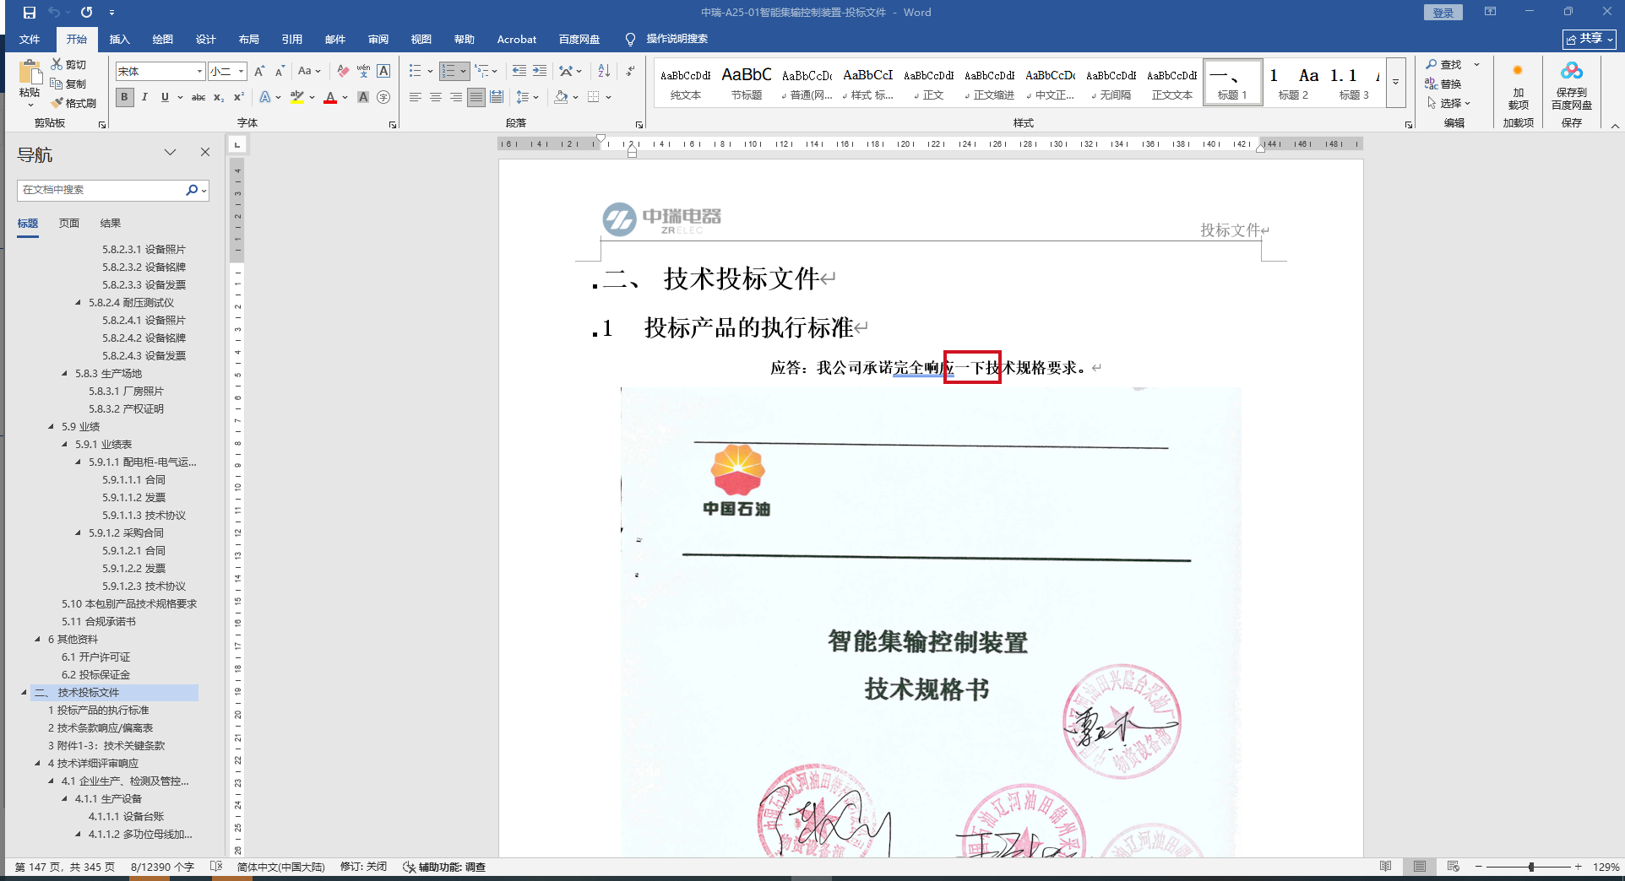Open the 审阅 (Review) ribbon tab
This screenshot has width=1625, height=881.
pos(378,40)
